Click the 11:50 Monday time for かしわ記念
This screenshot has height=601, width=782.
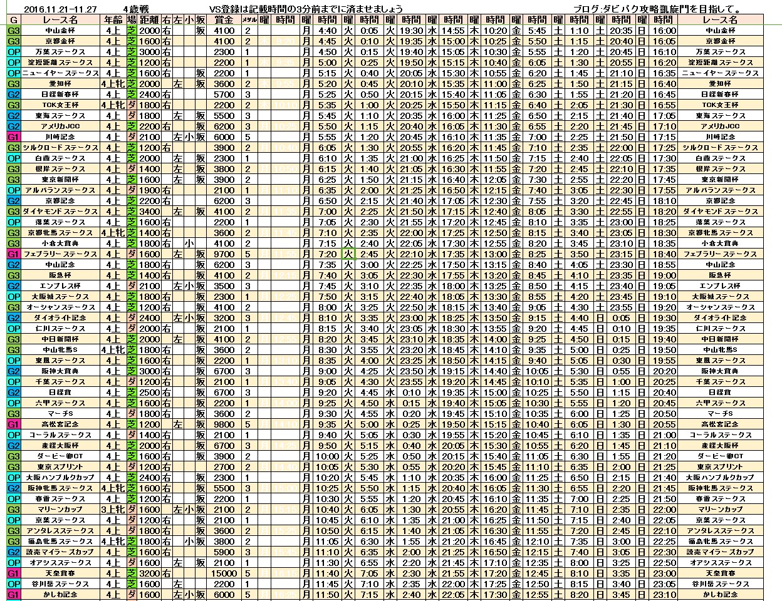327,595
